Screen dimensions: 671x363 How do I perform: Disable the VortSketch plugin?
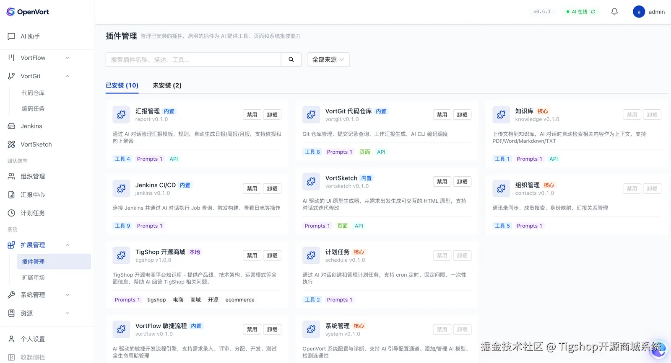442,182
